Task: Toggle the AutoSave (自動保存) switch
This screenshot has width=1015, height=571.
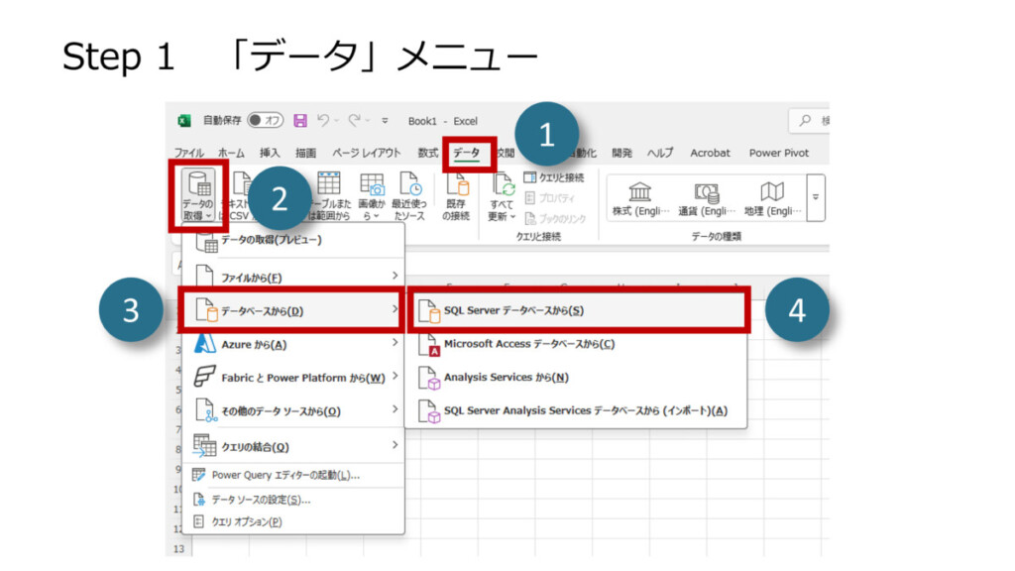Action: [x=266, y=120]
